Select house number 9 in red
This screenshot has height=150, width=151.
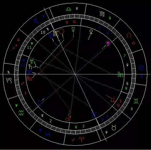click(x=67, y=22)
